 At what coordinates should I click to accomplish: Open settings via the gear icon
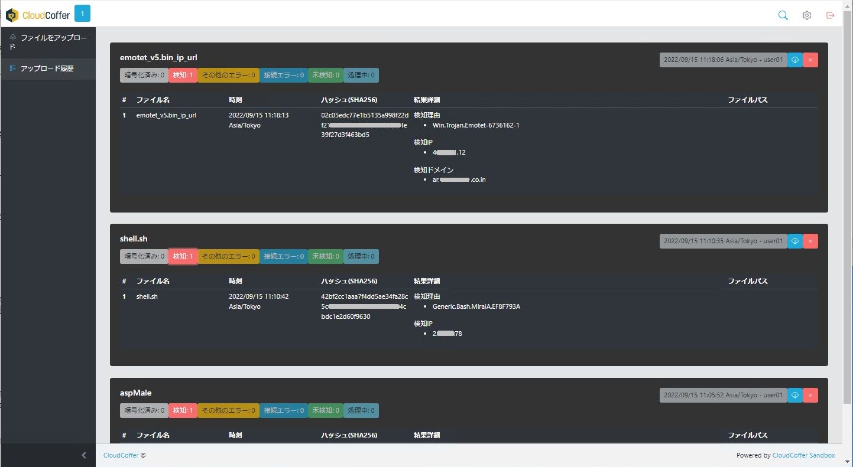[x=806, y=15]
